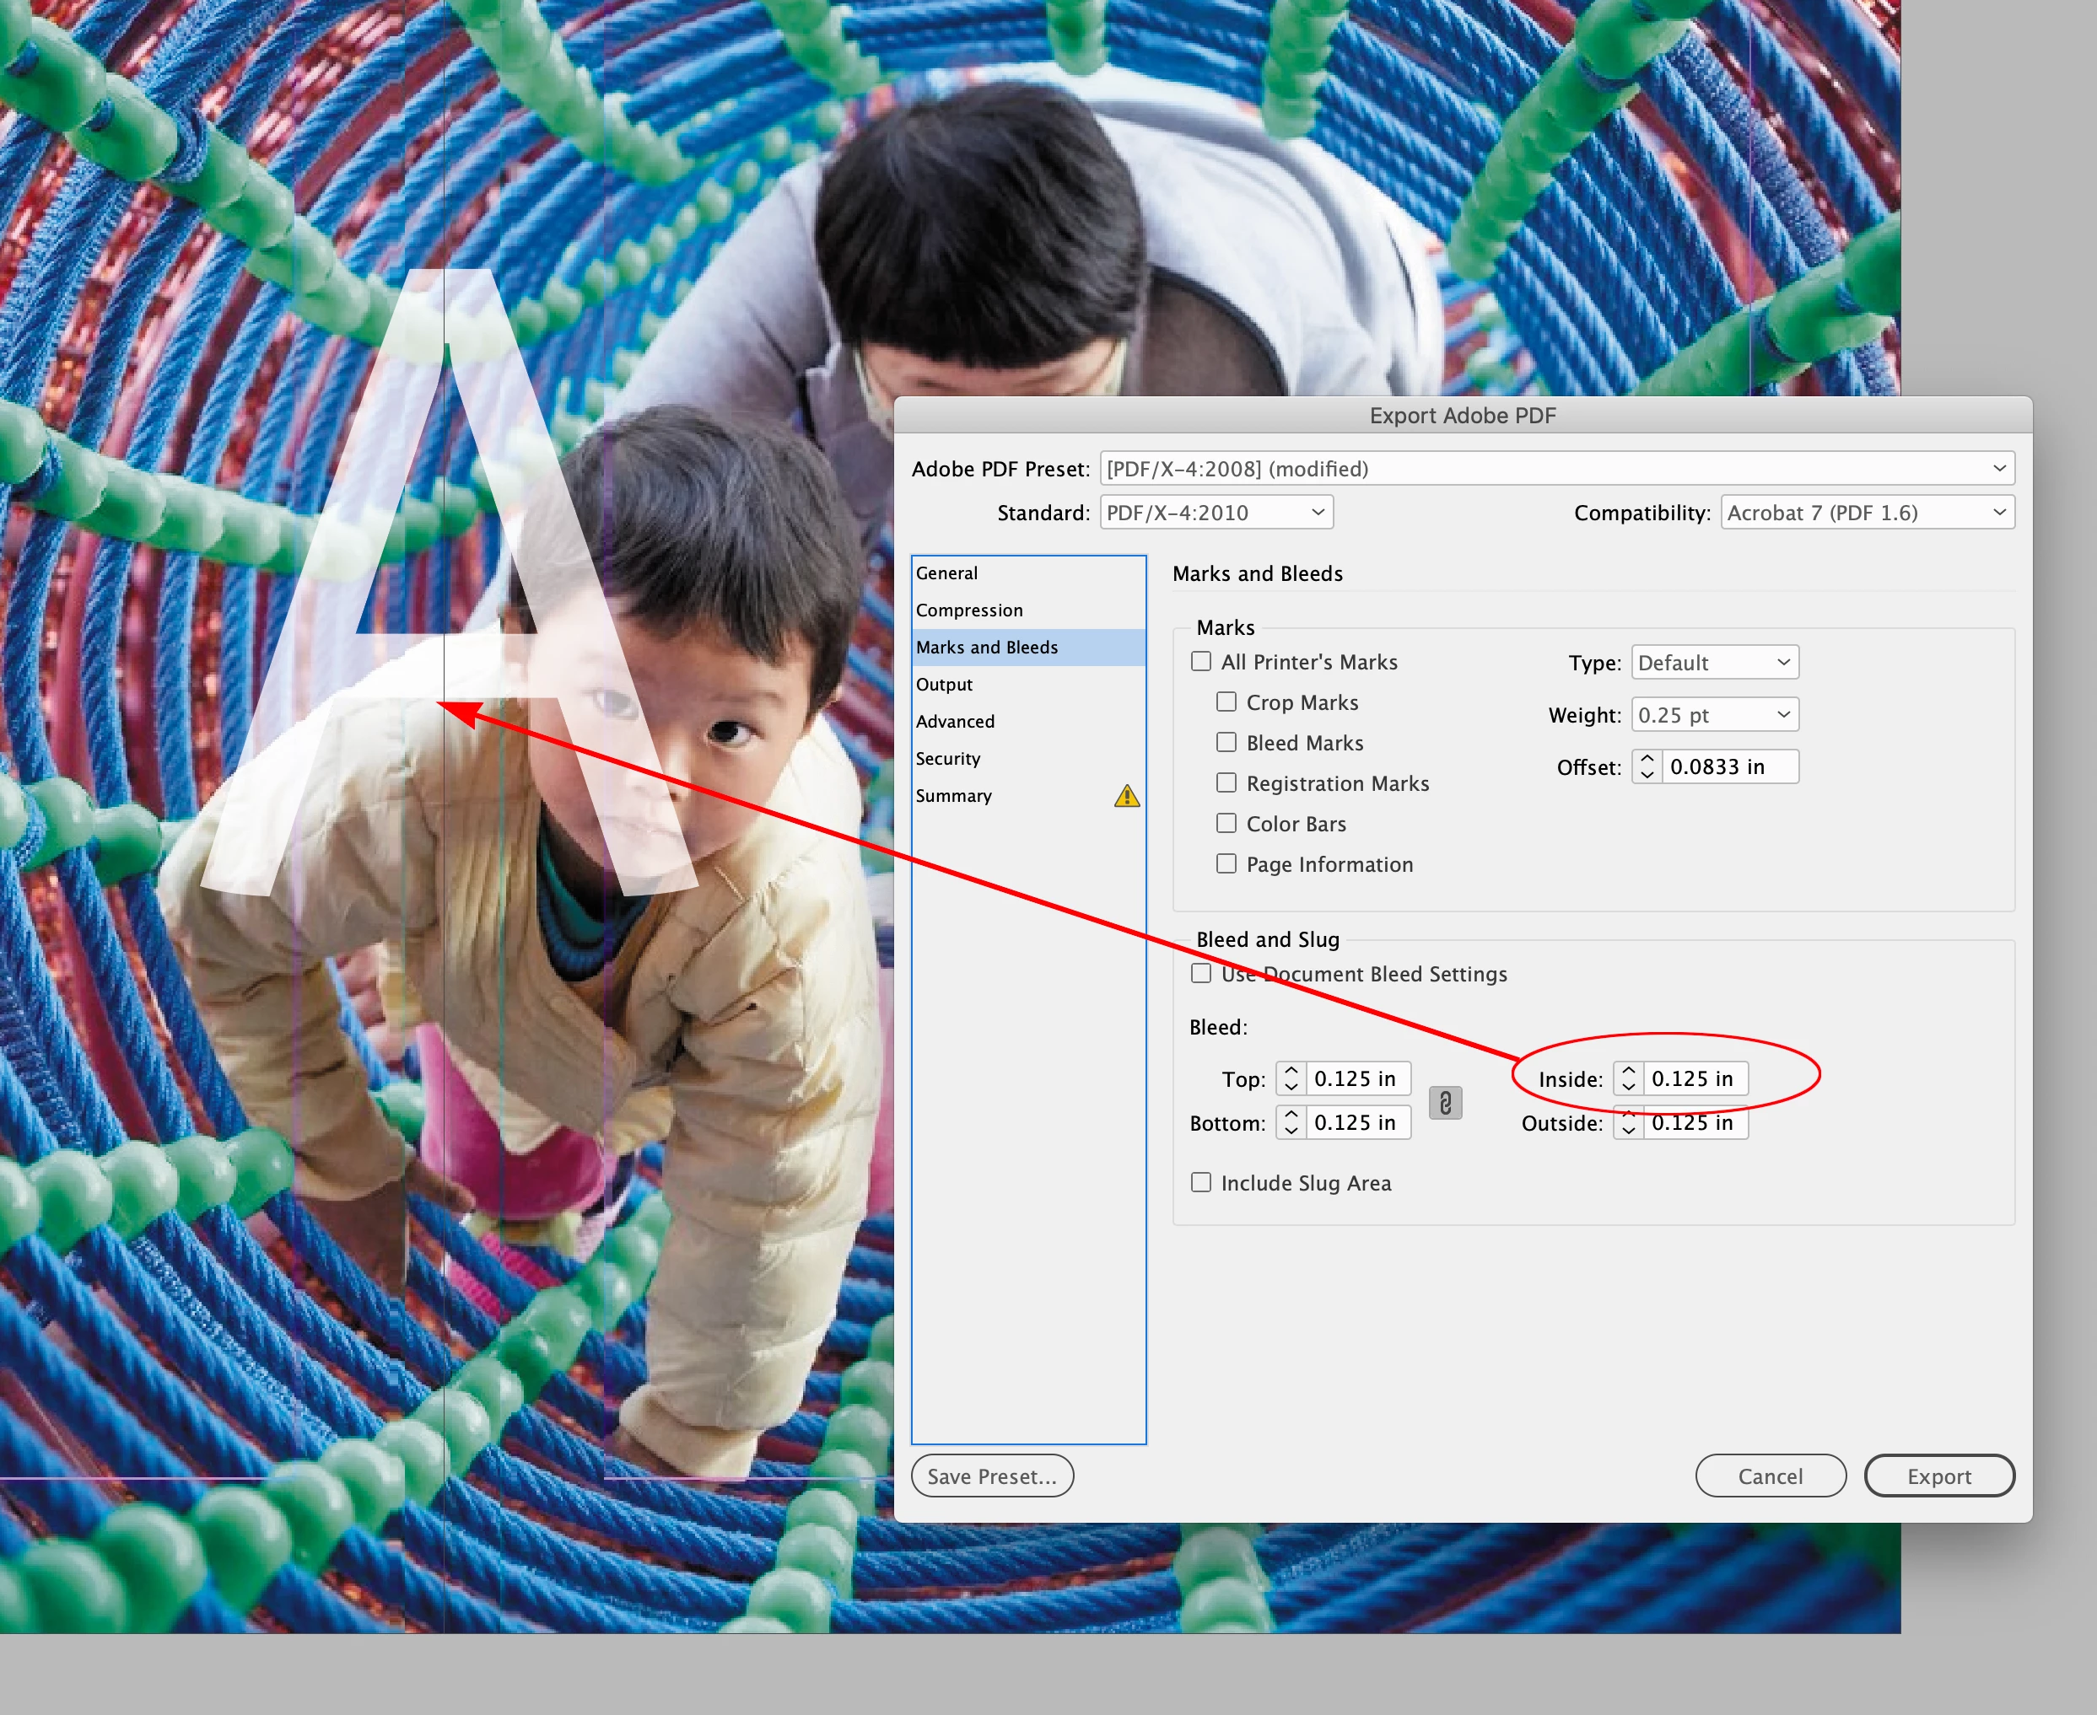Open the marks Type Default dropdown
Screen dimensions: 2097x1715
tap(1713, 663)
